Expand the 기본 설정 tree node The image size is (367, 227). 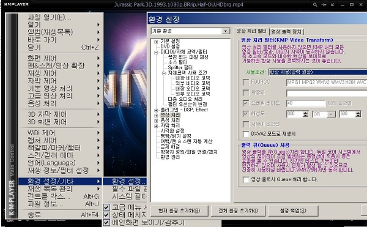coord(156,42)
